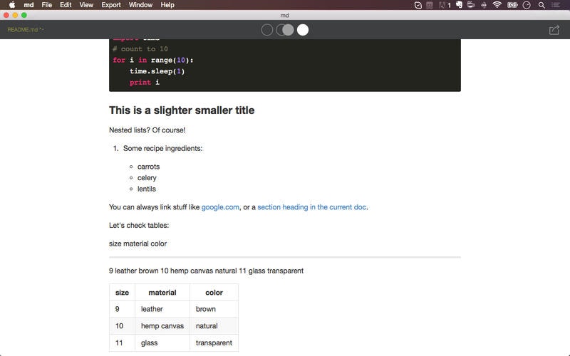Click the 'natural' table cell
570x356 pixels.
point(214,326)
